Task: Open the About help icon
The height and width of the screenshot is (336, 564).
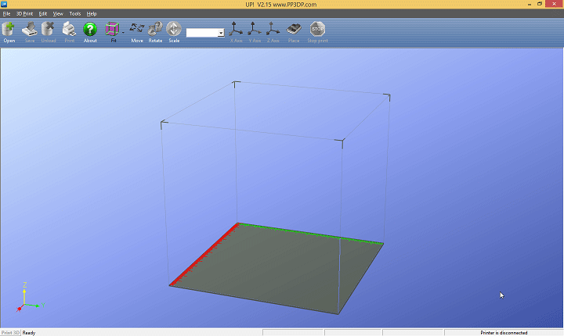Action: pos(90,31)
